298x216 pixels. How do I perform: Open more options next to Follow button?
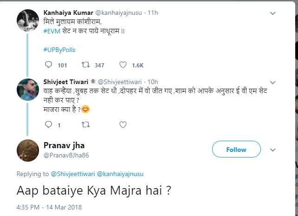[273, 150]
